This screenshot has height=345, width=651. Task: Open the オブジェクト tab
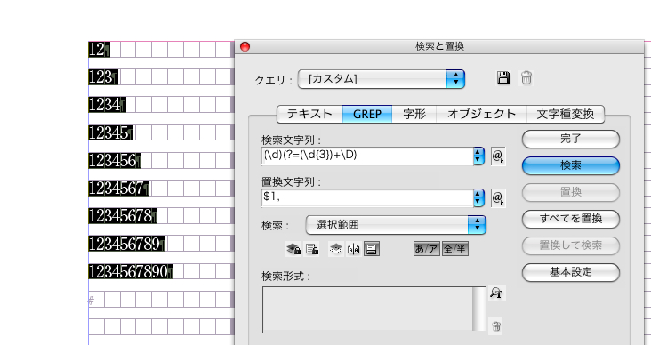(x=482, y=114)
